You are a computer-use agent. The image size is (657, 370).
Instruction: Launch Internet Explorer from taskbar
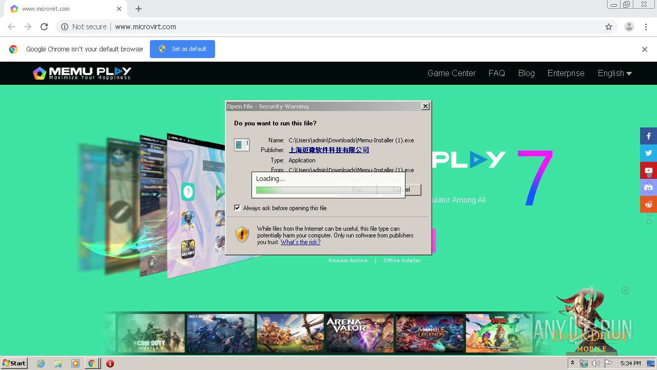41,363
